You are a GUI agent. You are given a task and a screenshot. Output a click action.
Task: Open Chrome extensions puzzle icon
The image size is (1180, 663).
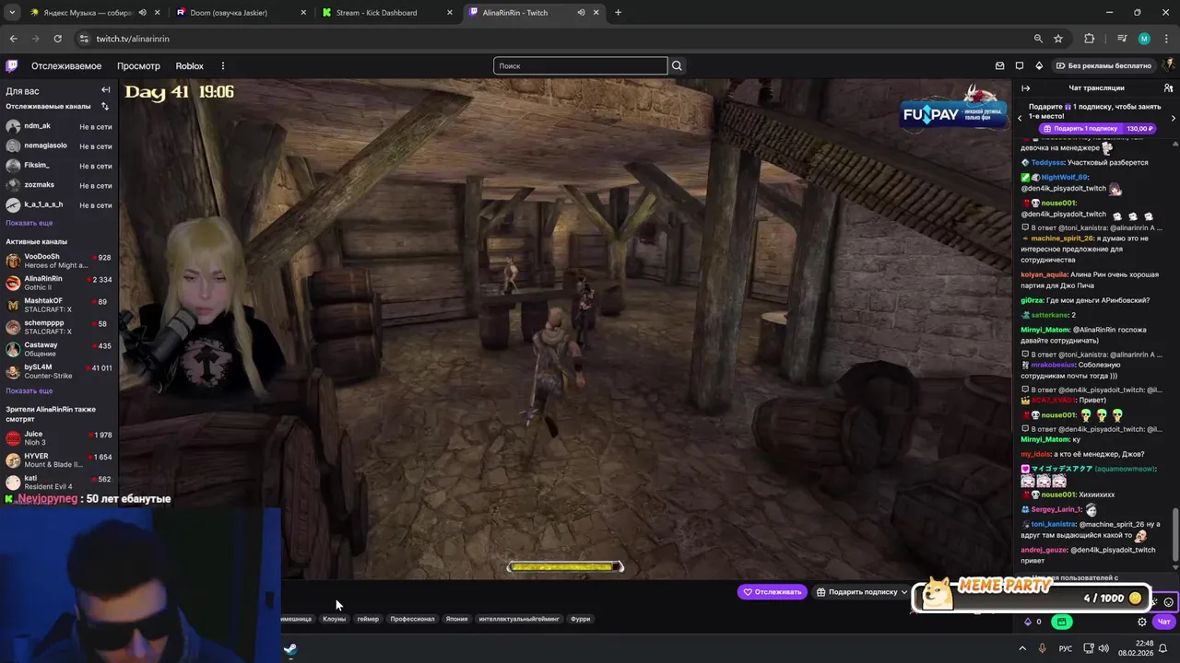(1089, 39)
